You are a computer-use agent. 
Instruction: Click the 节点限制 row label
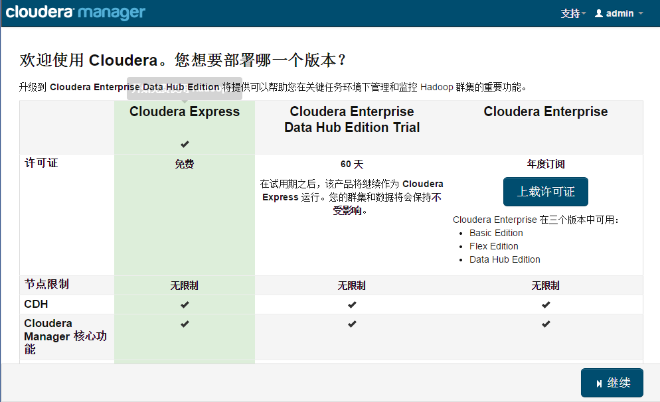coord(46,285)
